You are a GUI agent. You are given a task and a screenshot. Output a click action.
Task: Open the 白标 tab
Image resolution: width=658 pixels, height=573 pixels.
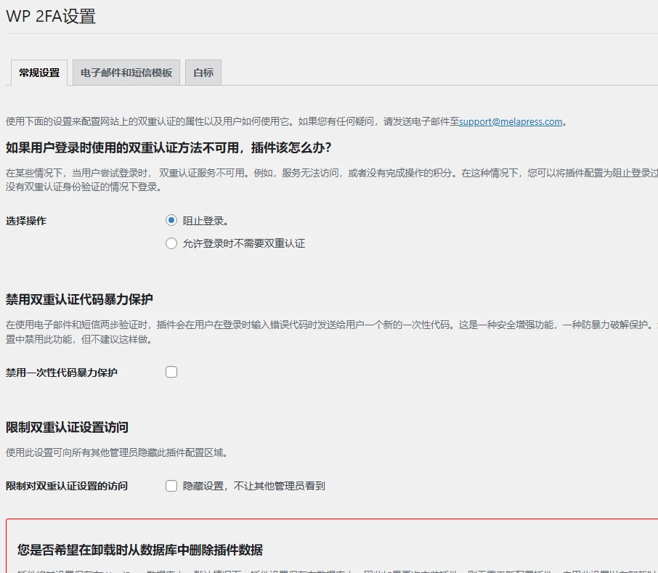click(x=203, y=72)
